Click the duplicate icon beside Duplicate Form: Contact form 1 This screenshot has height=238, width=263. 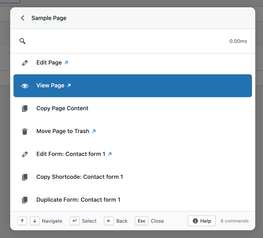tap(25, 200)
